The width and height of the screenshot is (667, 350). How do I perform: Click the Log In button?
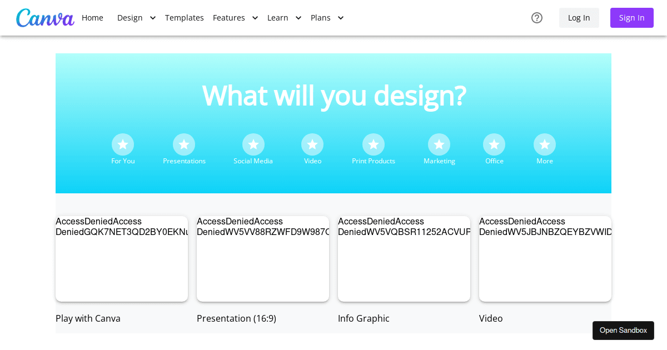tap(579, 18)
